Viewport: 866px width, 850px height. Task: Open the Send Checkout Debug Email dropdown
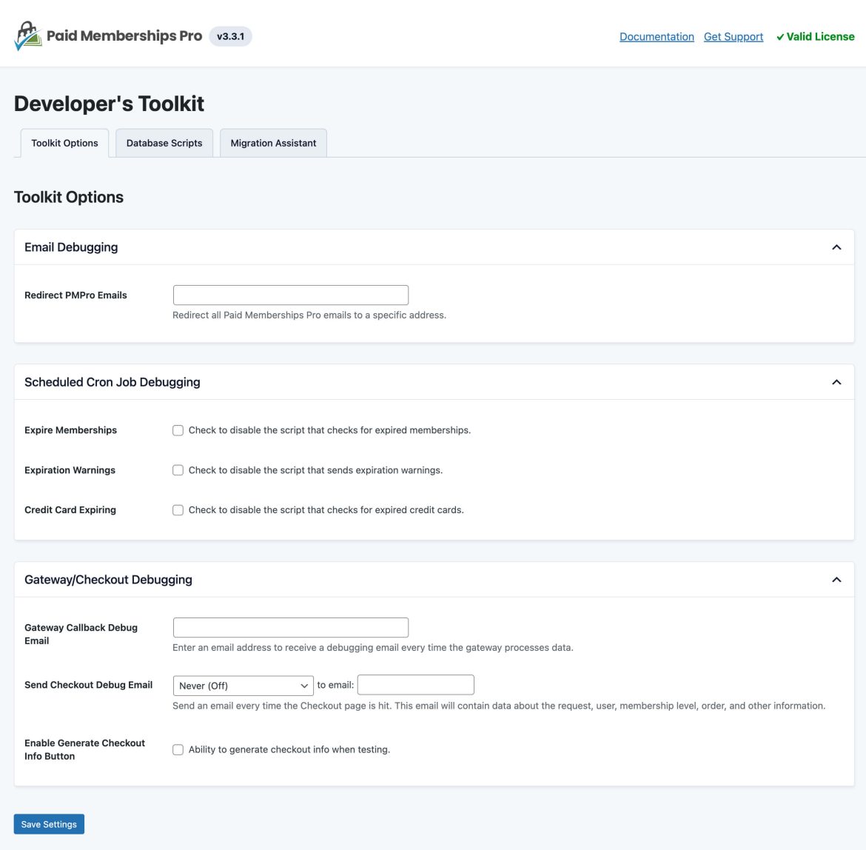coord(243,685)
